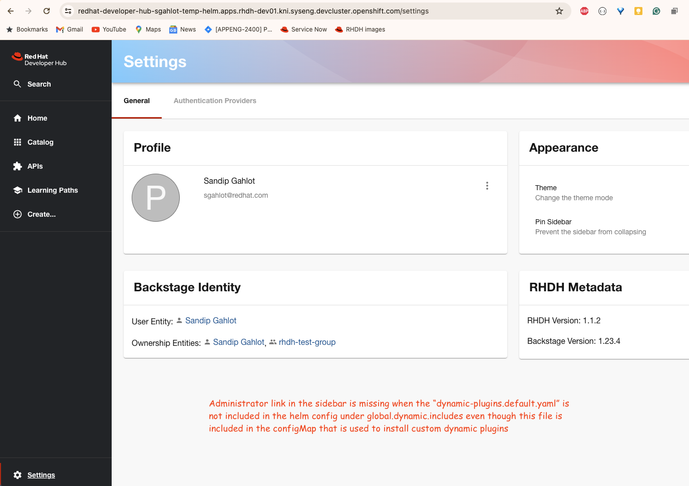Screen dimensions: 689x486
Task: Click the browser back arrow
Action: coord(11,11)
